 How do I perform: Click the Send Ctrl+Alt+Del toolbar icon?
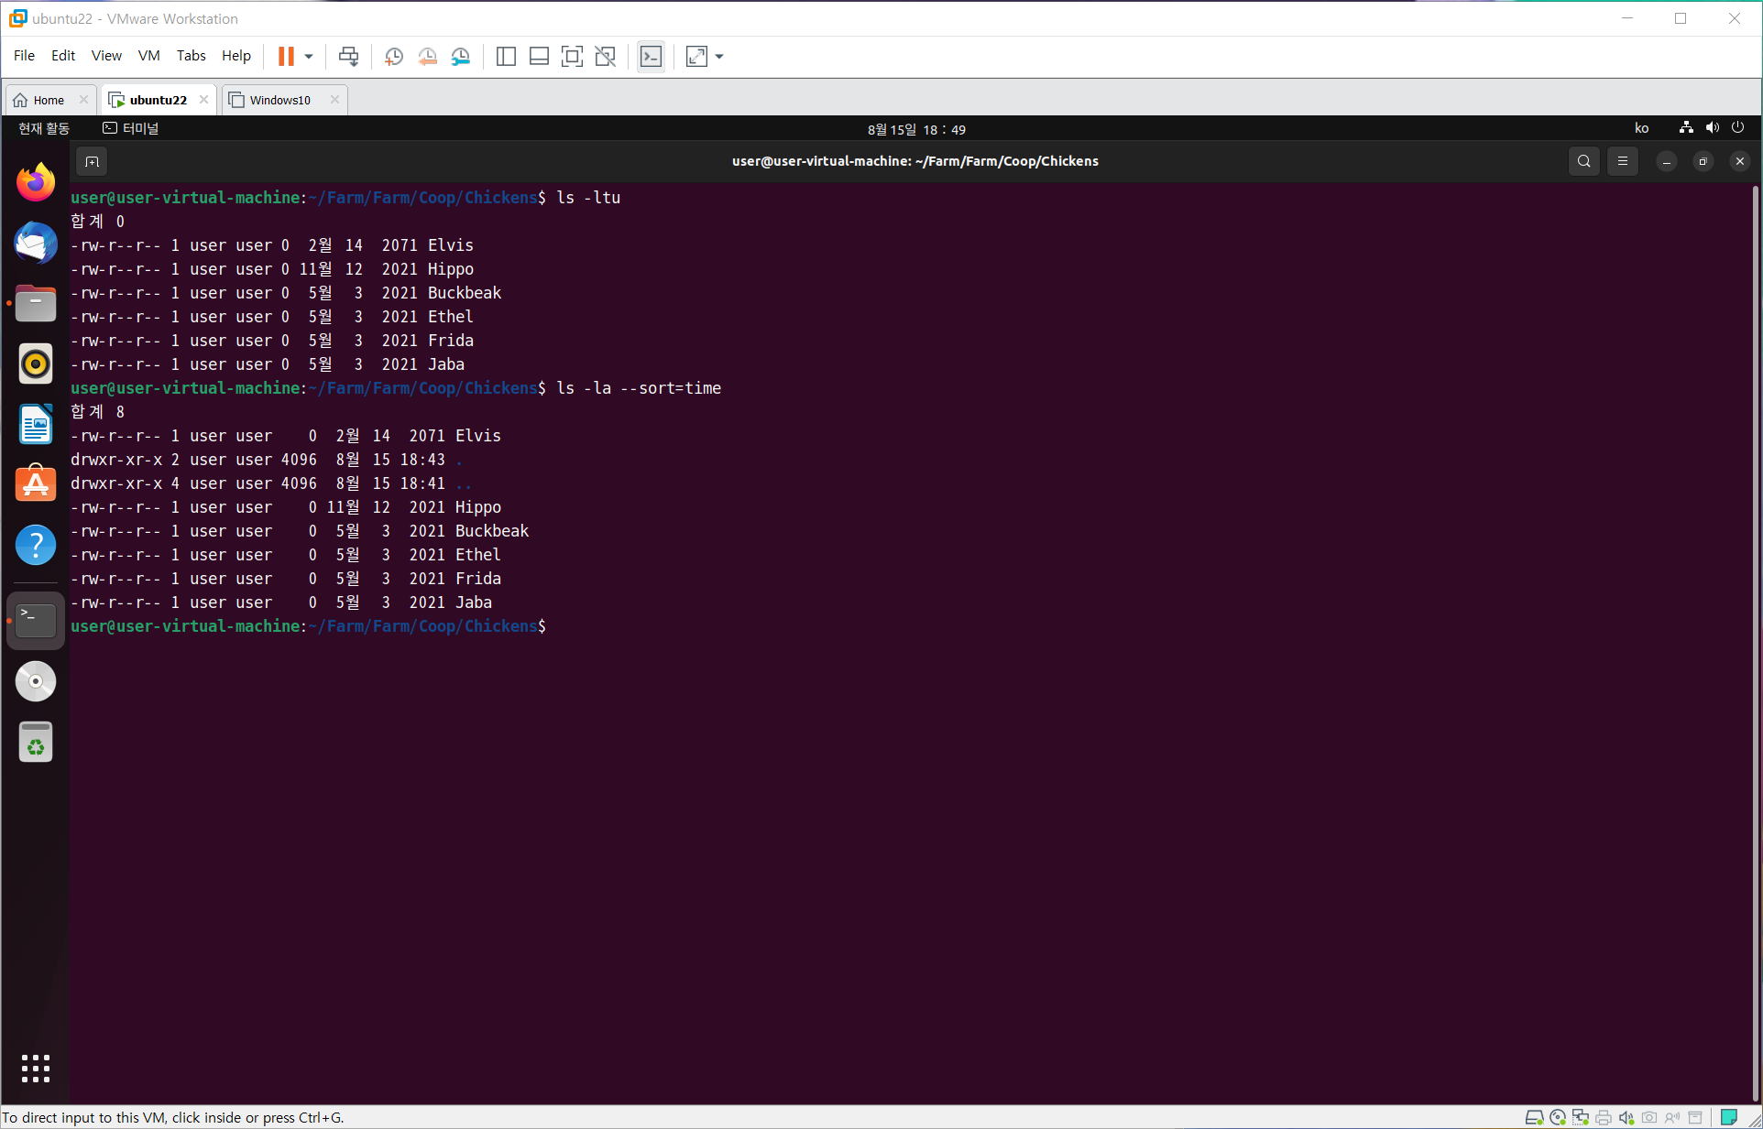coord(348,57)
